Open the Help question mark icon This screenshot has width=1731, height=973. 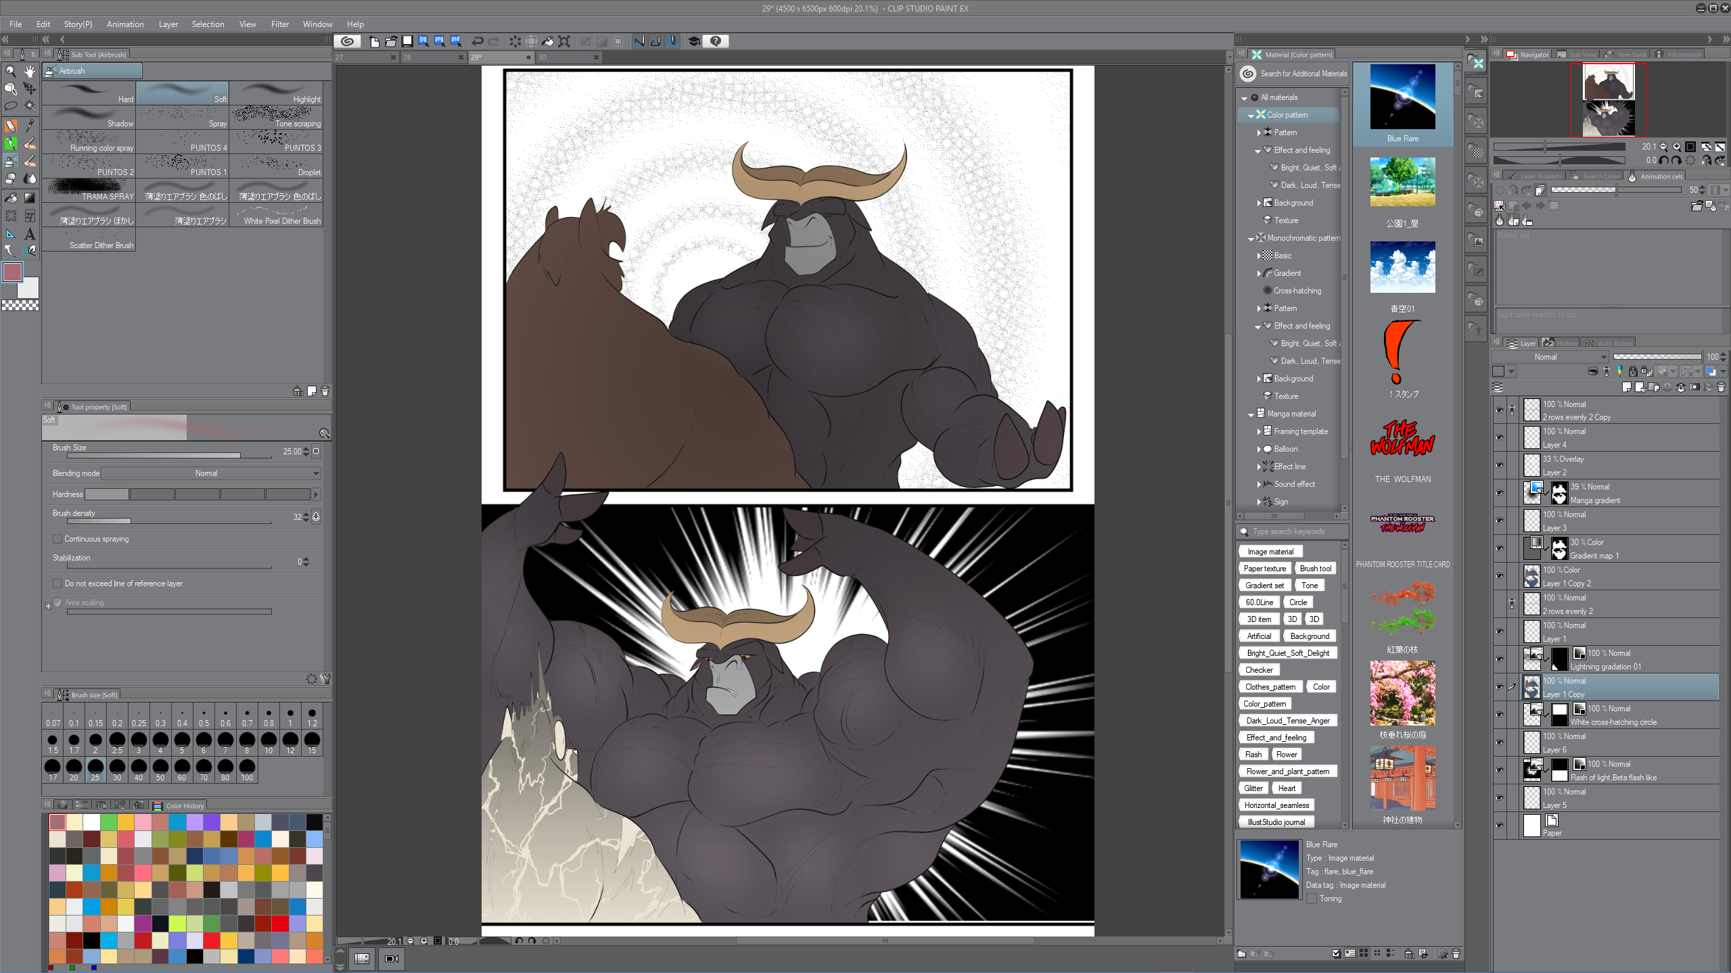[716, 41]
